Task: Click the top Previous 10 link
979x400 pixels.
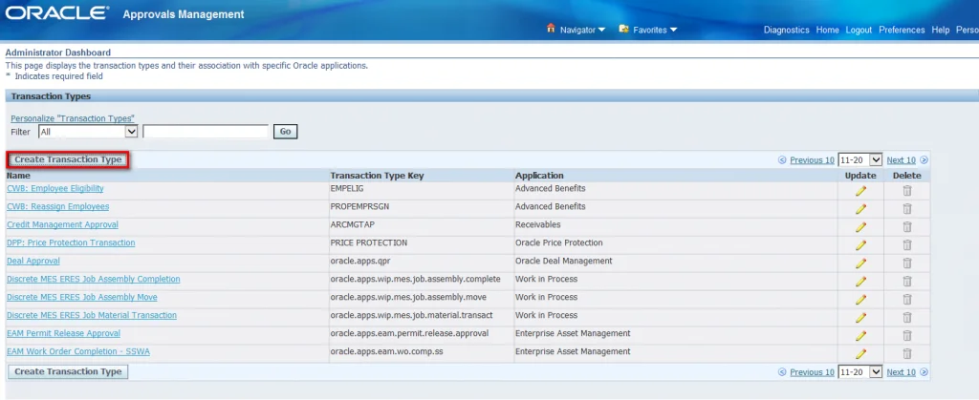Action: (812, 160)
